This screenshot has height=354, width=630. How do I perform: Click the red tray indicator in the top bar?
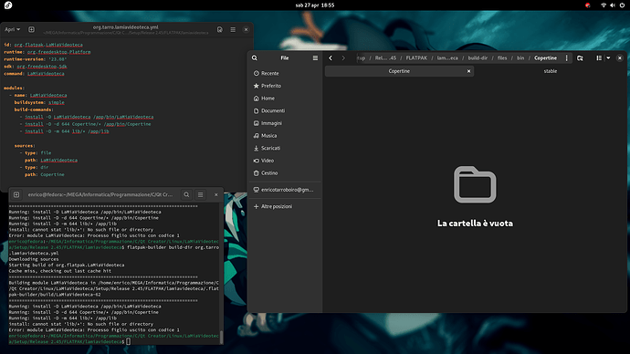coord(587,5)
